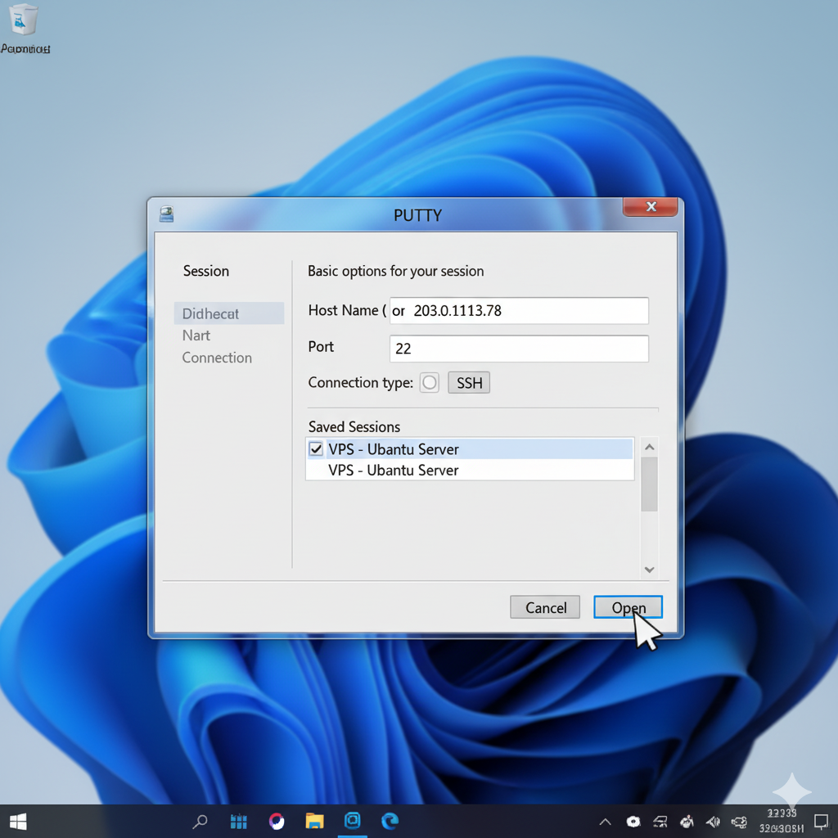Open the notification center icon
The image size is (838, 838).
pos(821,821)
